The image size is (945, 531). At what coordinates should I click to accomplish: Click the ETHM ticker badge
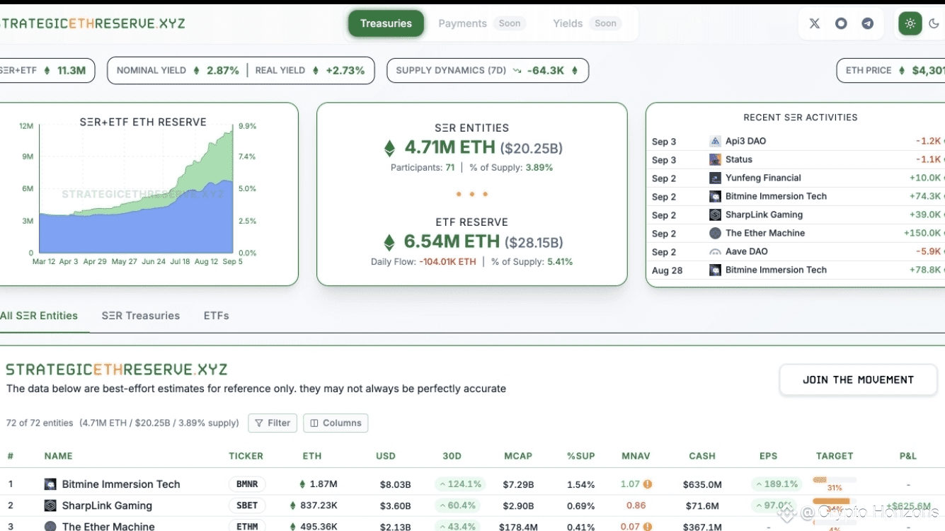[x=247, y=526]
